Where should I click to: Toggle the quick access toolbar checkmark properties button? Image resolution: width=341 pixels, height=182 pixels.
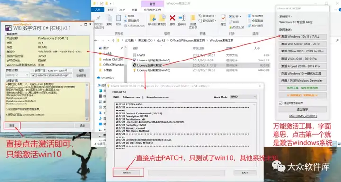[101, 3]
